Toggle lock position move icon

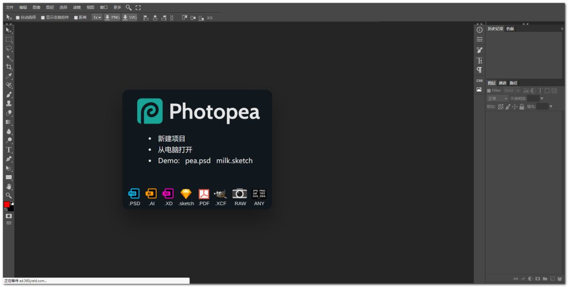pos(515,107)
